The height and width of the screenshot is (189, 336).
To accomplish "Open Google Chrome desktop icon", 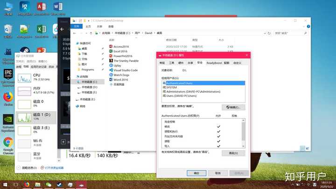I will (8, 145).
